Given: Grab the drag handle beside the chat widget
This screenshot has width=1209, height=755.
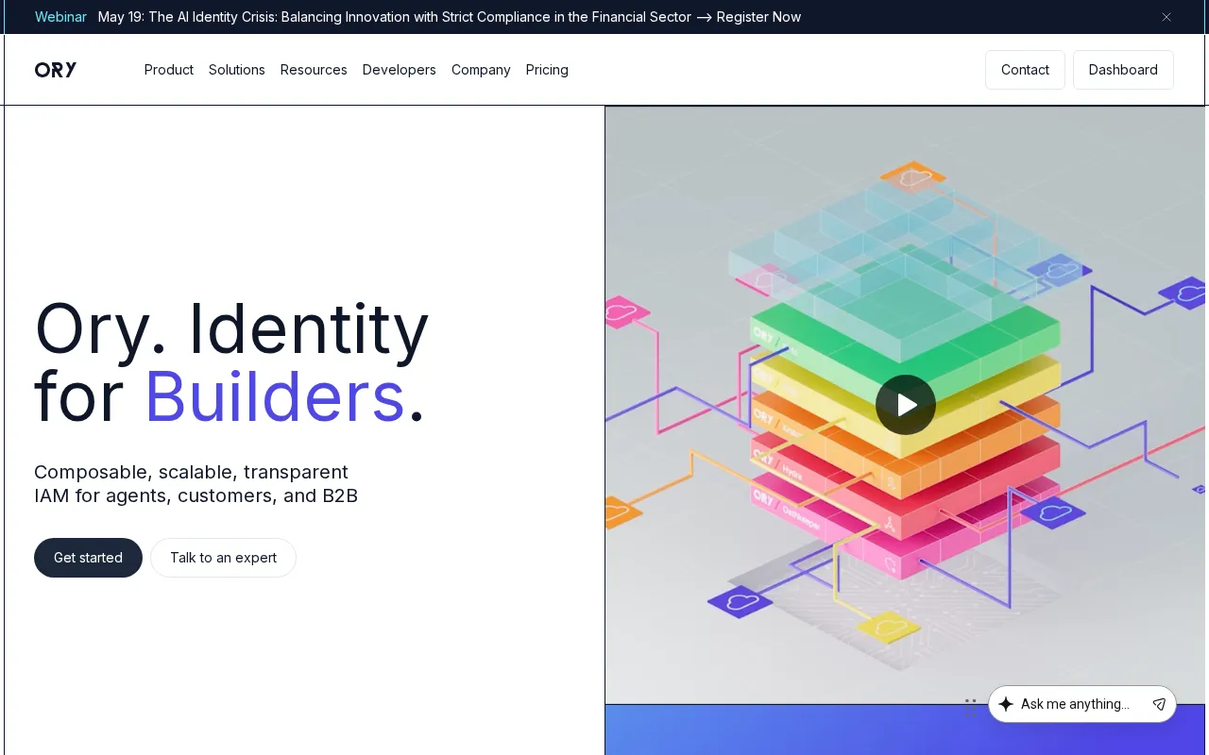Looking at the screenshot, I should click(x=970, y=706).
